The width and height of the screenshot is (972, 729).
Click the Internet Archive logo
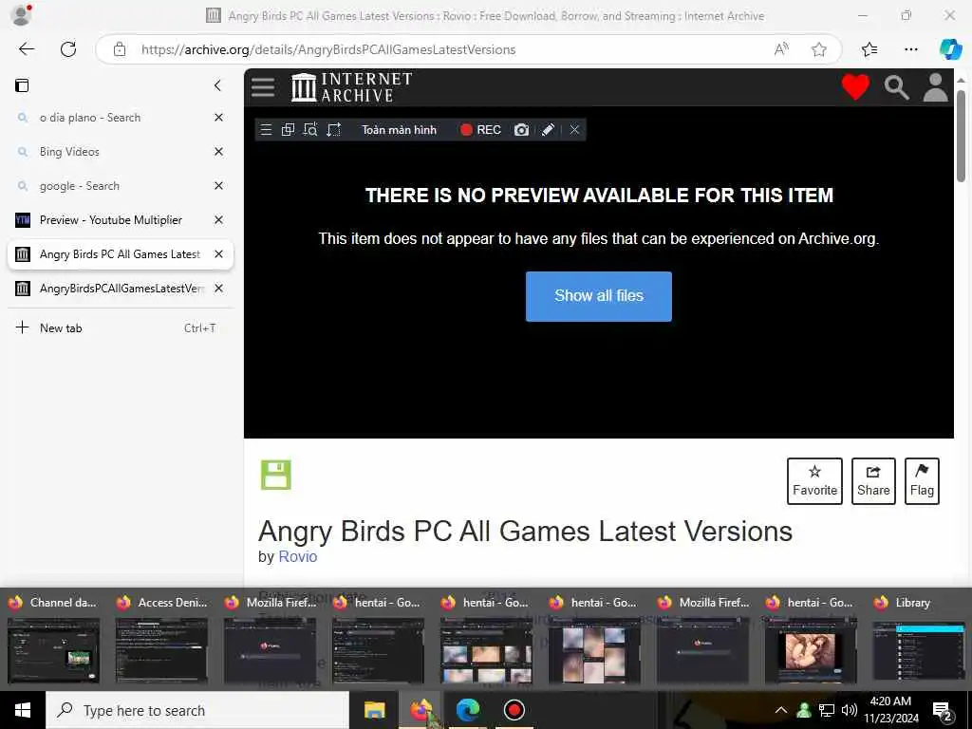click(351, 87)
